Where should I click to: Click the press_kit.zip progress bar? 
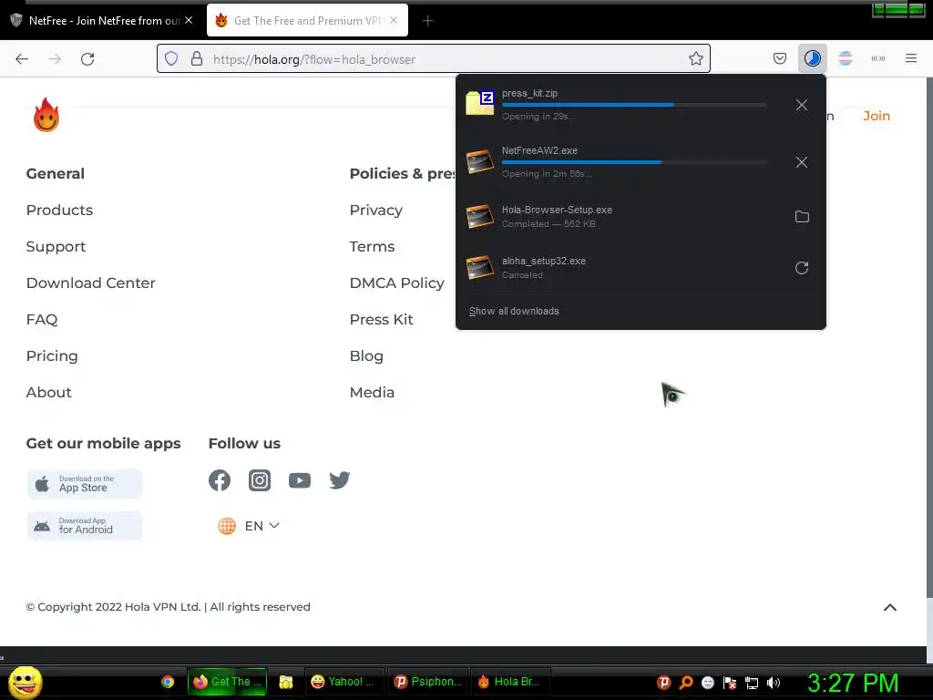click(634, 105)
